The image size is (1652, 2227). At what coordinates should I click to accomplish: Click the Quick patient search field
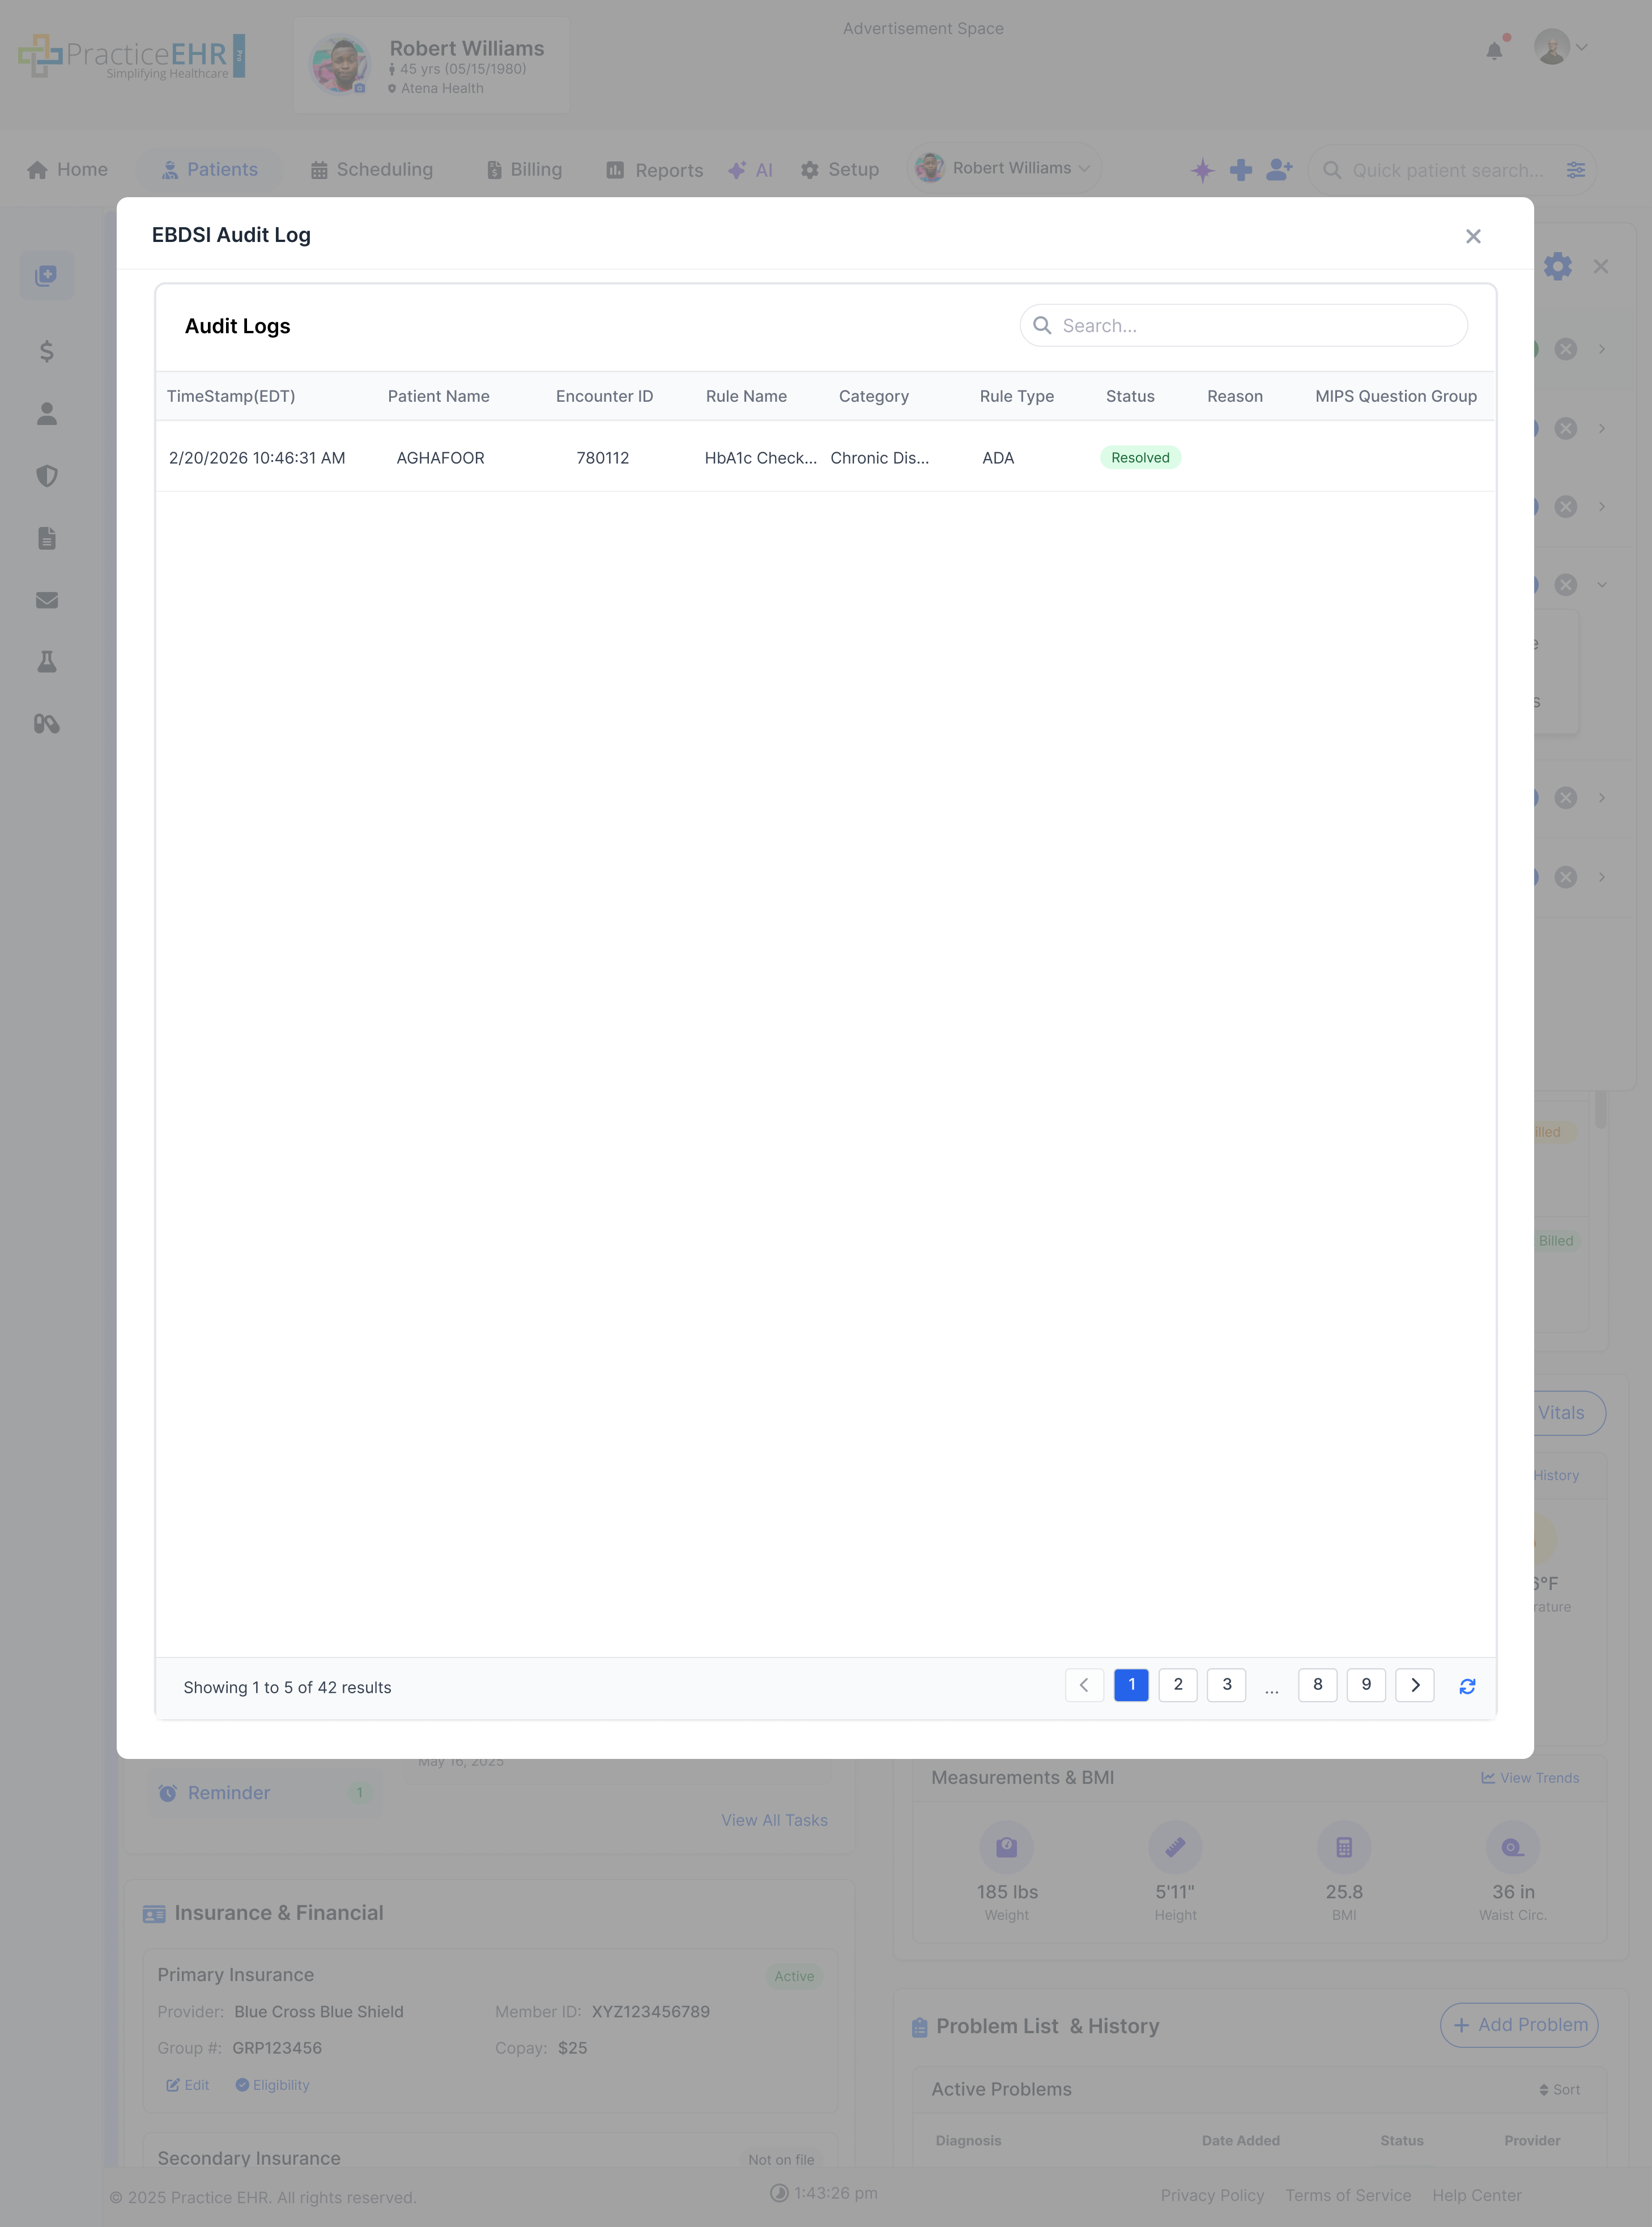pyautogui.click(x=1446, y=171)
